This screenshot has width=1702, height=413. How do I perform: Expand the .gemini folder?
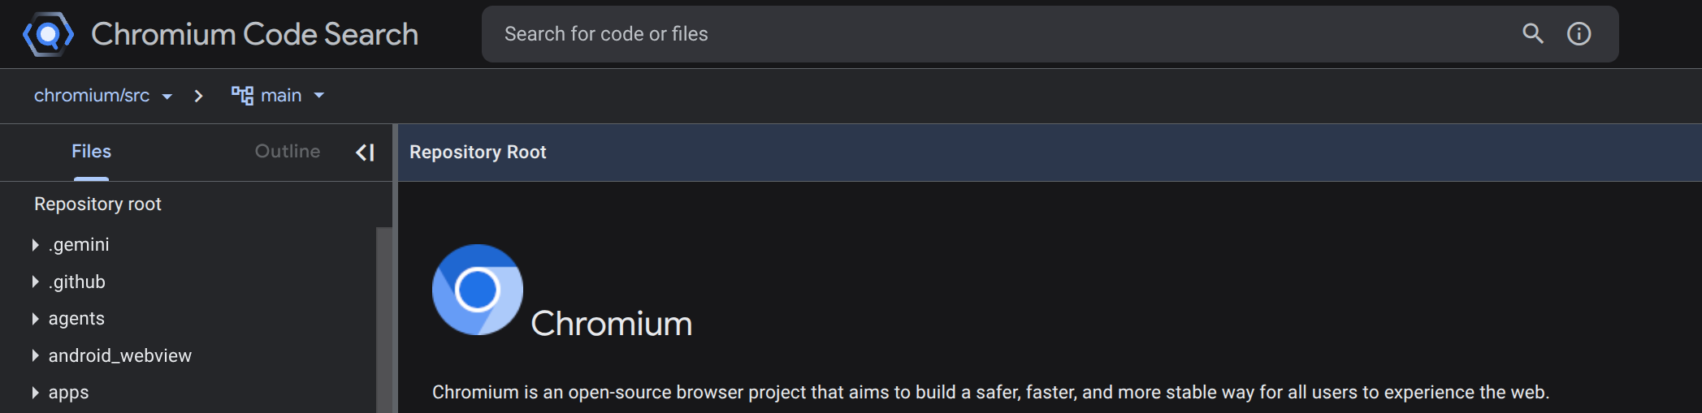click(x=36, y=245)
